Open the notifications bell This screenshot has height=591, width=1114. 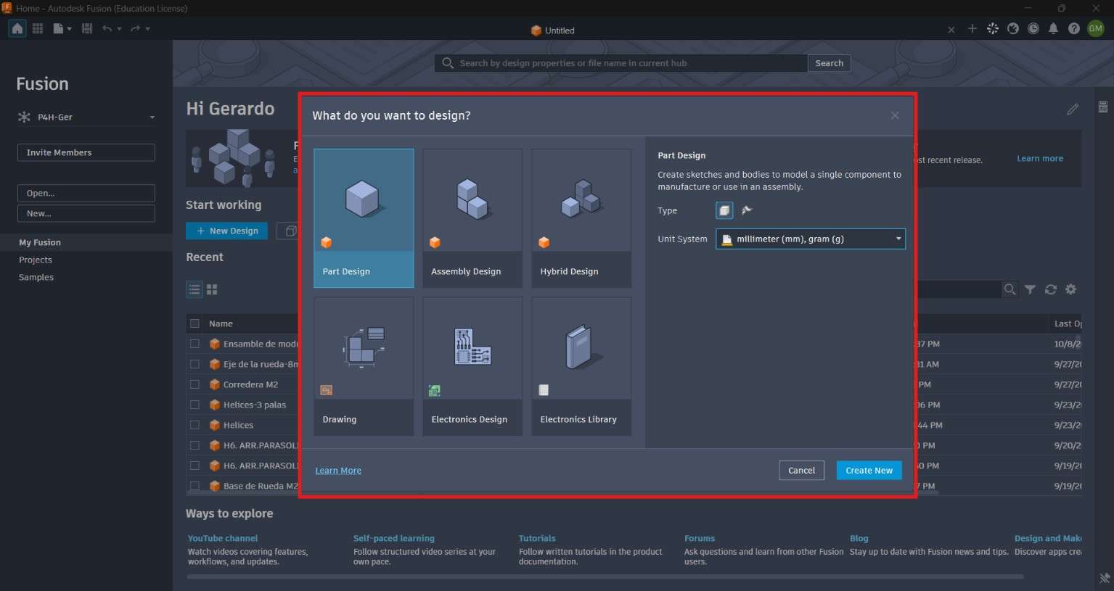1053,28
